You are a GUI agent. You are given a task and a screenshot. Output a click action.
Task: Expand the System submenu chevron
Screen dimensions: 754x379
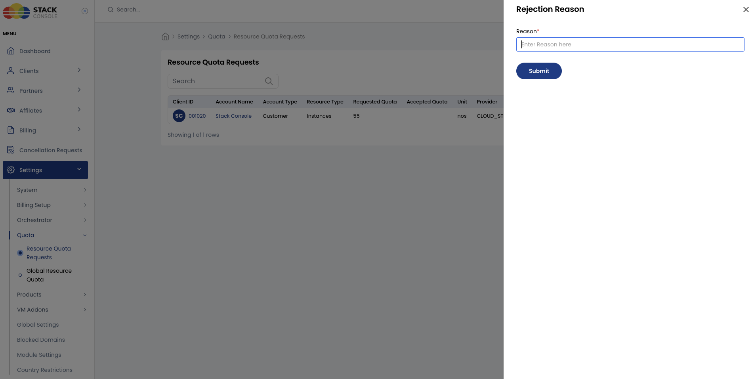[85, 190]
